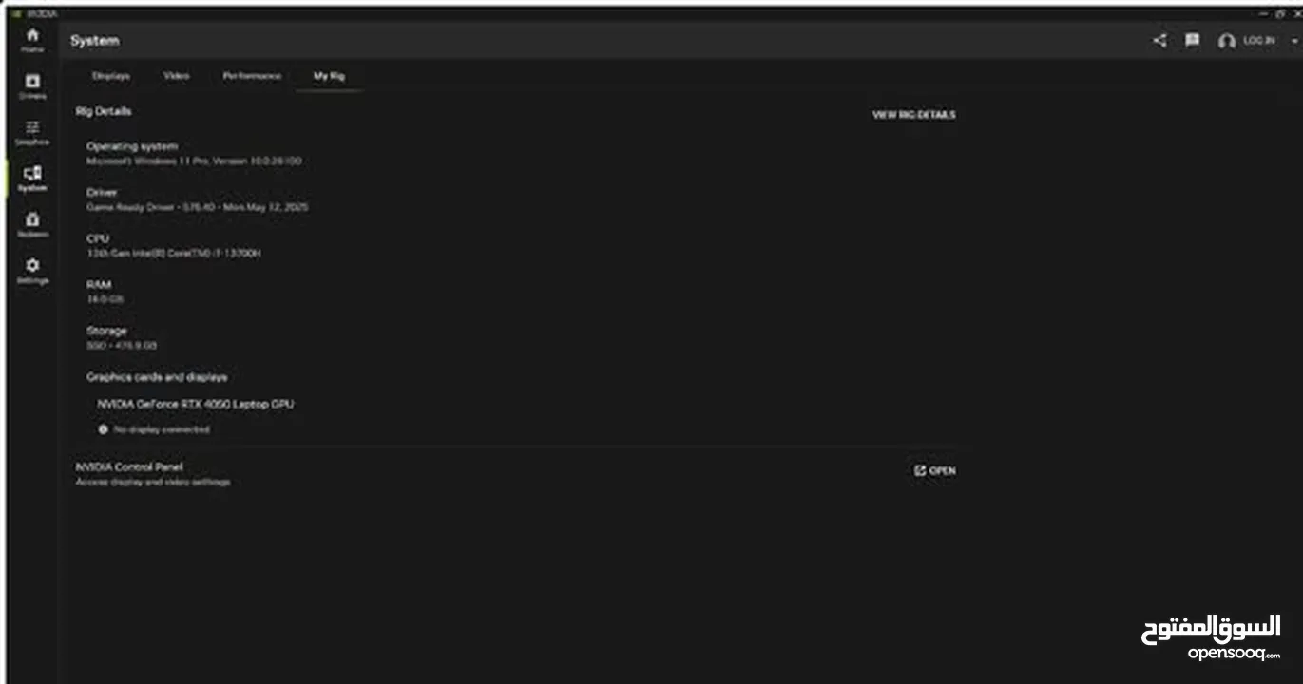Click the Intel Core i7-13700H CPU text
Screen dimensions: 1303x684
click(174, 254)
